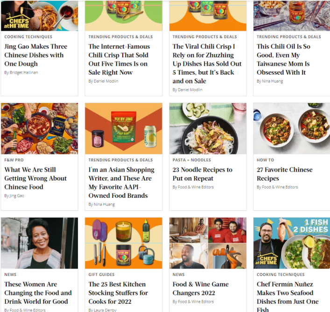330x312 pixels.
Task: Open 'Chef Fermín Nuñez Makes Two Seafood Dishes'
Action: (x=288, y=297)
